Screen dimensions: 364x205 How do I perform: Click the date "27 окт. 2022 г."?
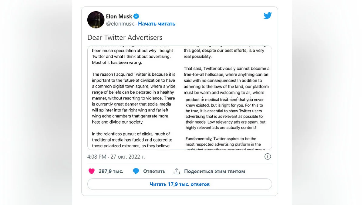(x=128, y=157)
